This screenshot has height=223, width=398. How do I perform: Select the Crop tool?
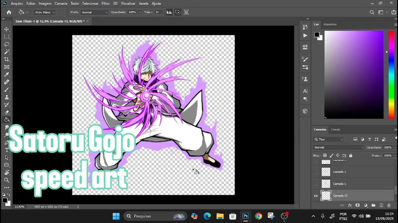pyautogui.click(x=7, y=59)
